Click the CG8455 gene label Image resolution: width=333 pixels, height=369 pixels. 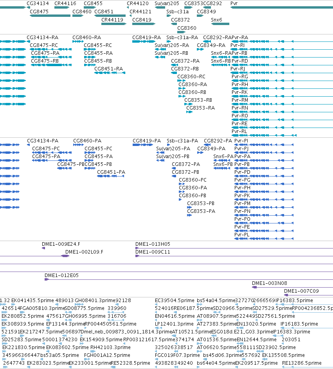[x=93, y=3]
